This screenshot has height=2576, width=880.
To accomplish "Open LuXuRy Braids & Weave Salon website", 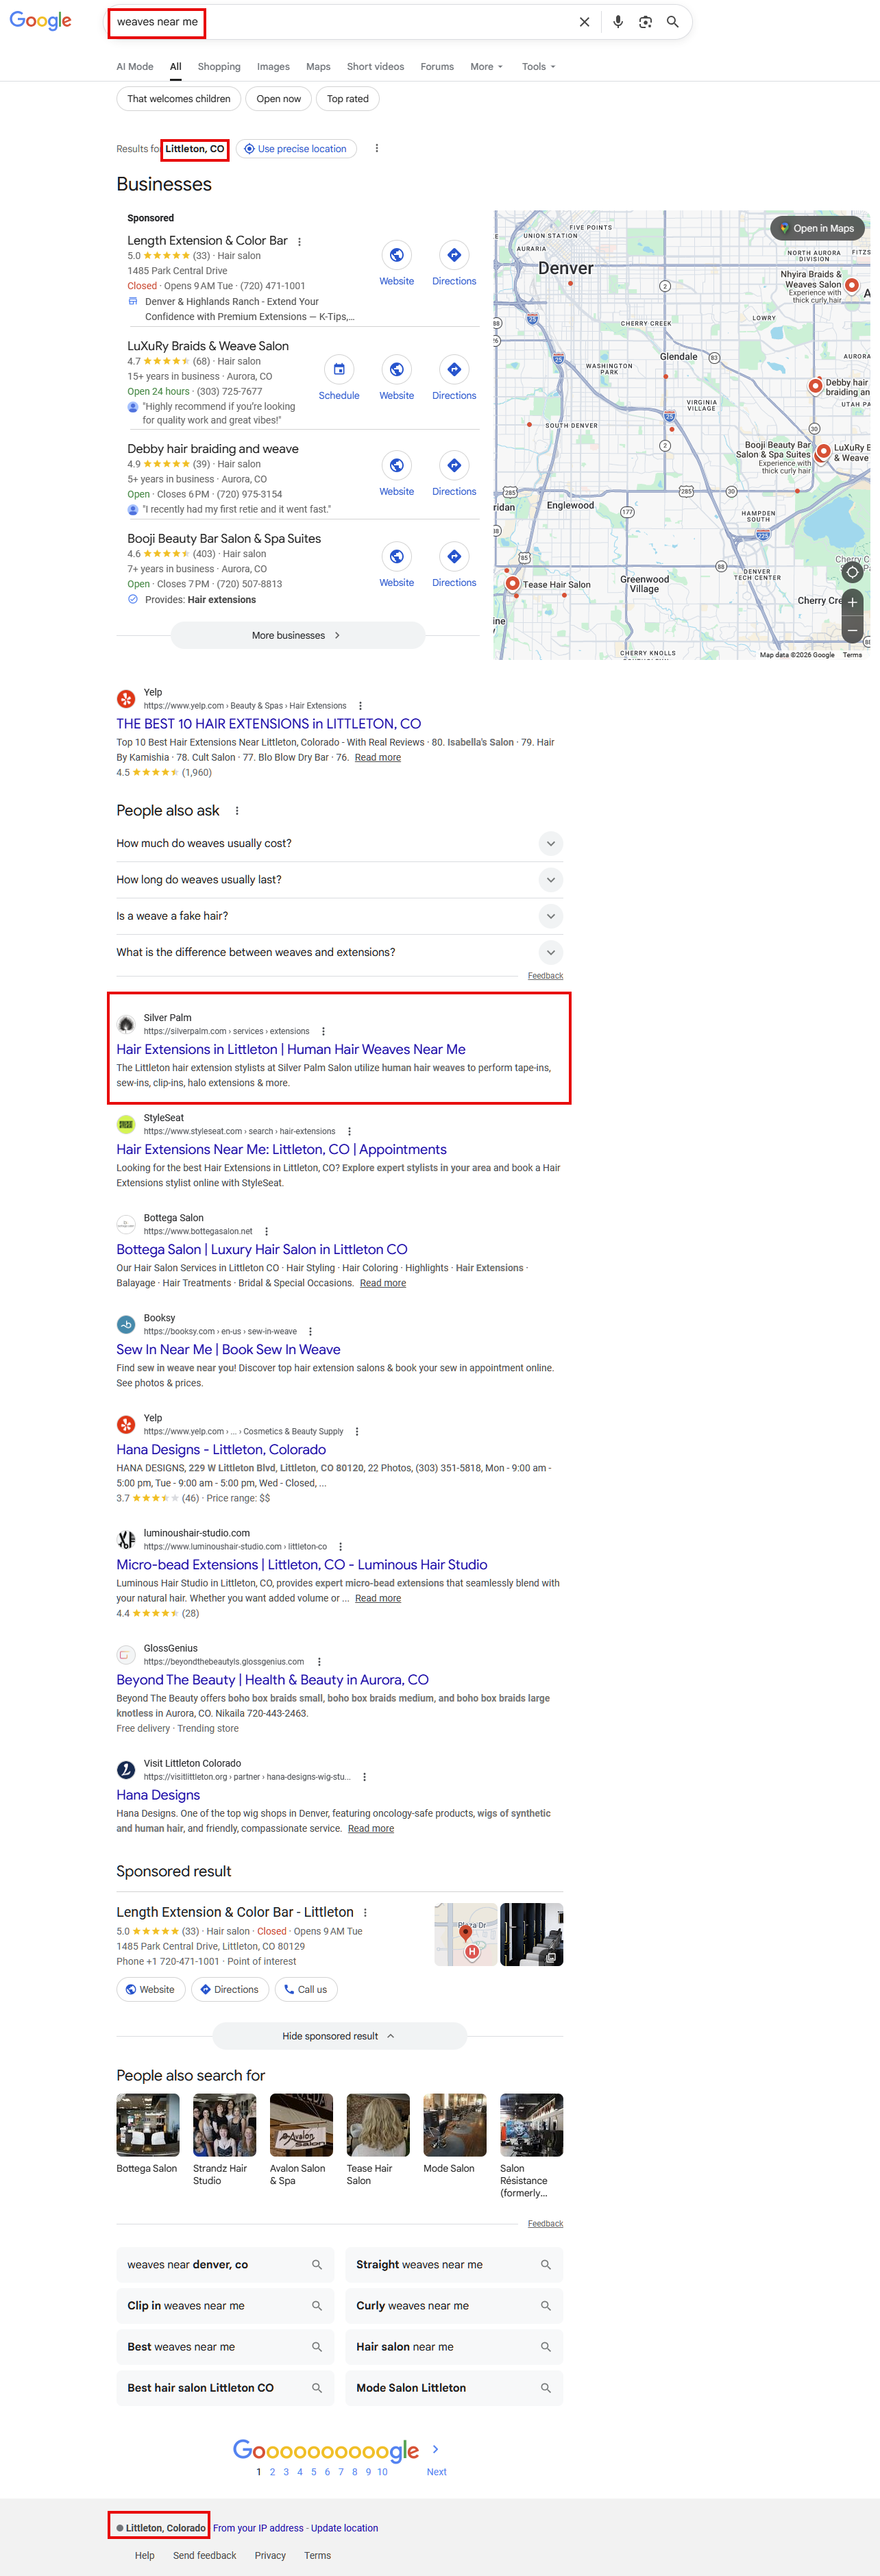I will pyautogui.click(x=397, y=369).
